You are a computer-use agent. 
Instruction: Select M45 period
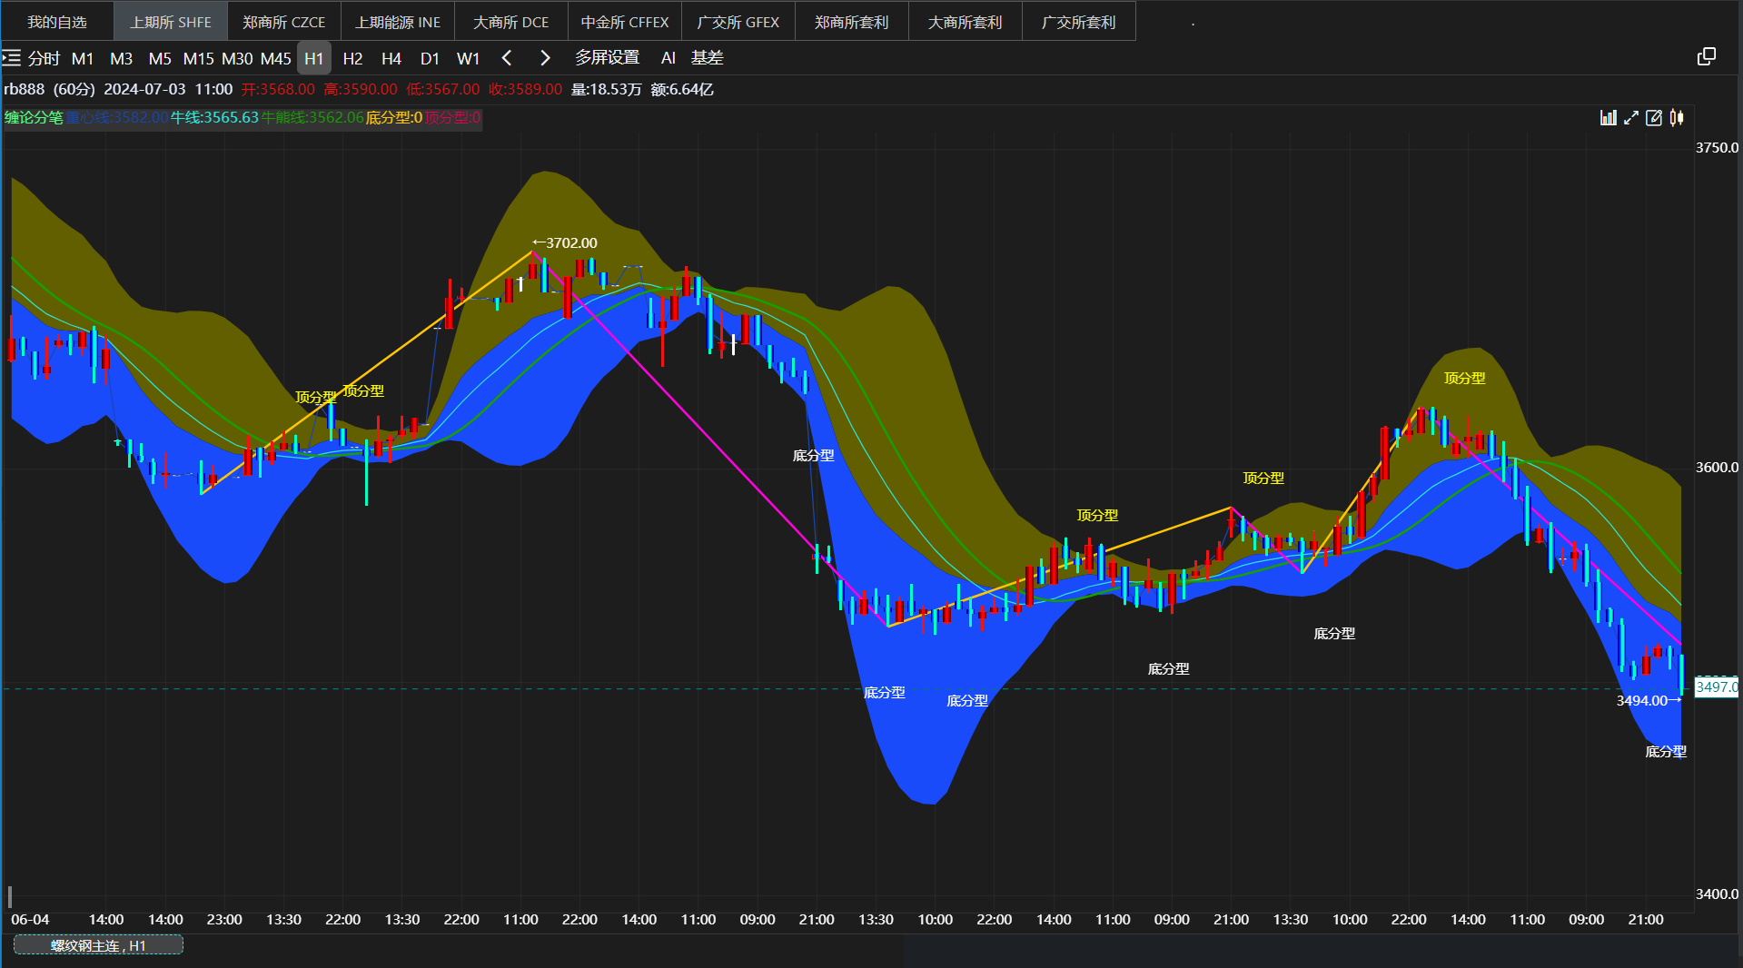(275, 58)
